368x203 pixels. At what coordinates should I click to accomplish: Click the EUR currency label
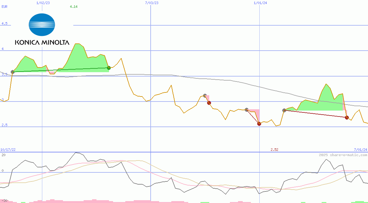tap(4, 7)
